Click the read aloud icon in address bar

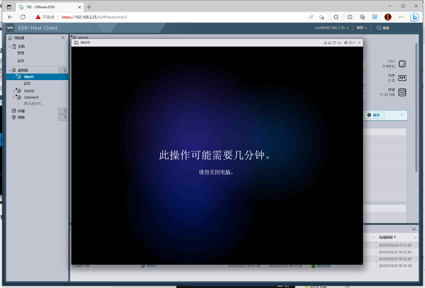311,17
